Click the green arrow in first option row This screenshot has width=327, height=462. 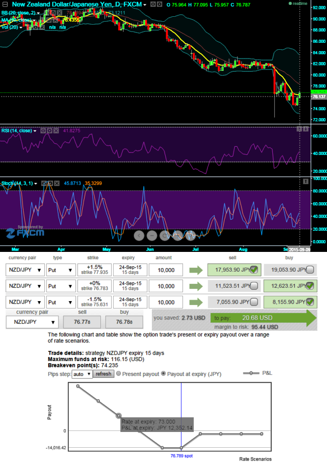click(196, 270)
